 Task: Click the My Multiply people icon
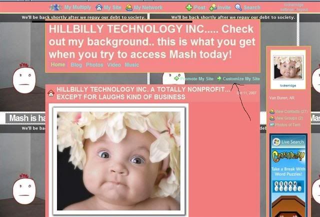(55, 8)
